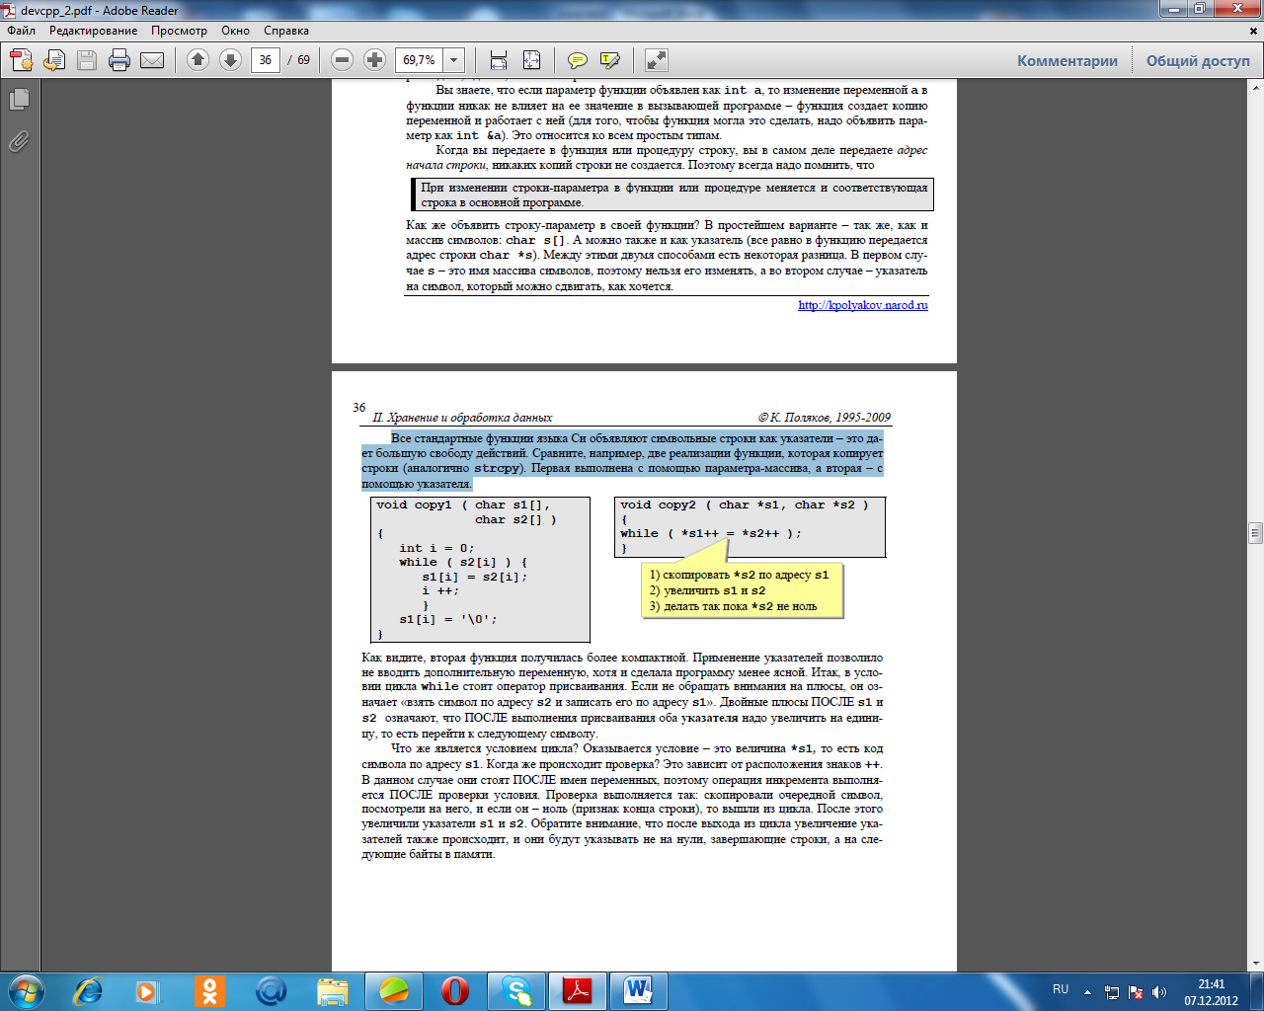The image size is (1264, 1011).
Task: Go to the previous page with up arrow
Action: coord(197,60)
